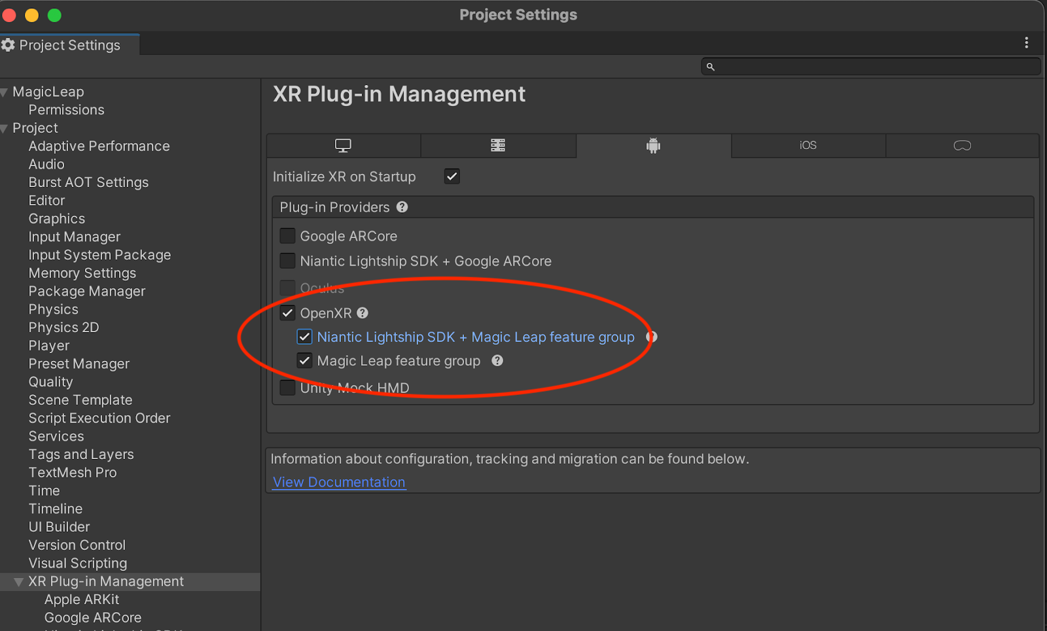The height and width of the screenshot is (631, 1047).
Task: Focus the settings search field
Action: click(870, 67)
